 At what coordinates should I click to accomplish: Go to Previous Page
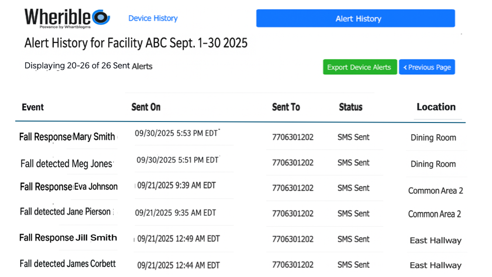[x=427, y=67]
